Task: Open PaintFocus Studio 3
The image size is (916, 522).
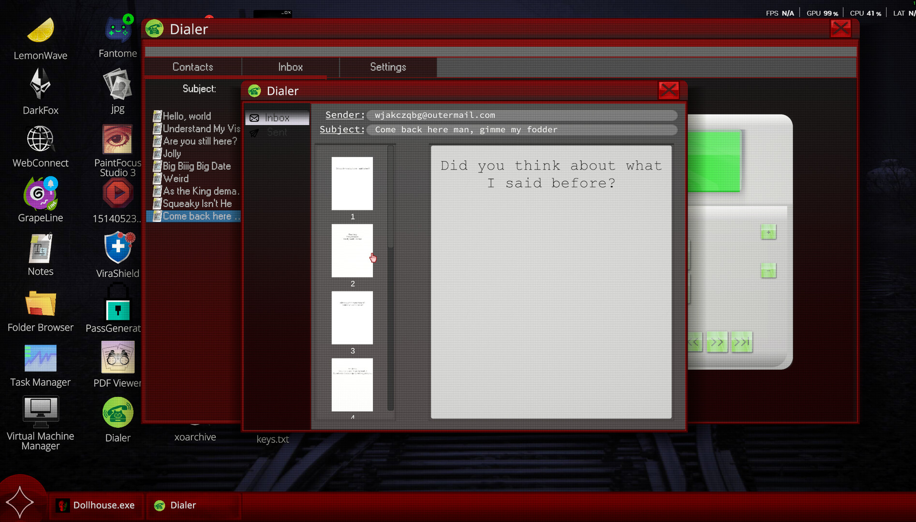Action: [117, 140]
